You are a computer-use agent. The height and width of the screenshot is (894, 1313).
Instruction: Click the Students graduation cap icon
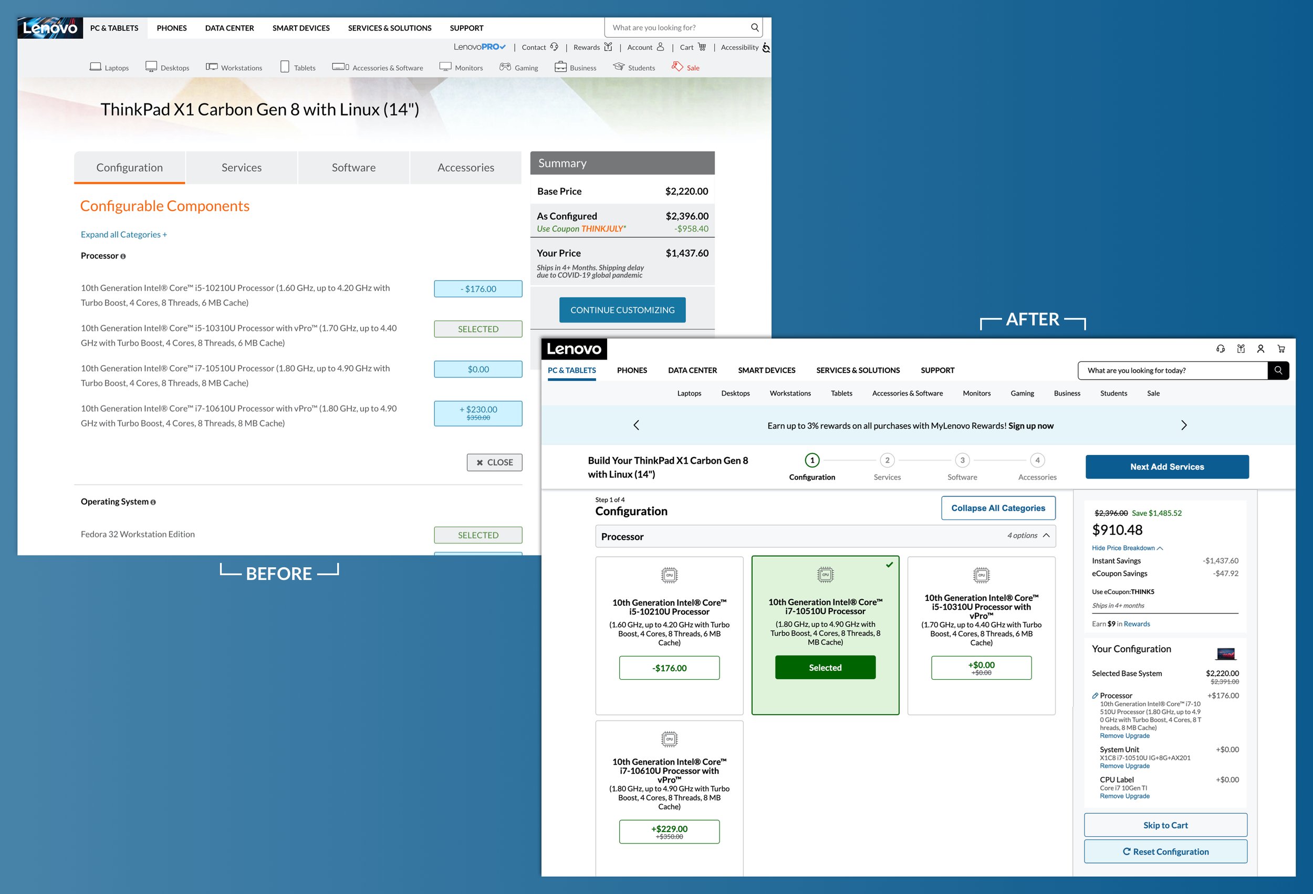coord(619,67)
